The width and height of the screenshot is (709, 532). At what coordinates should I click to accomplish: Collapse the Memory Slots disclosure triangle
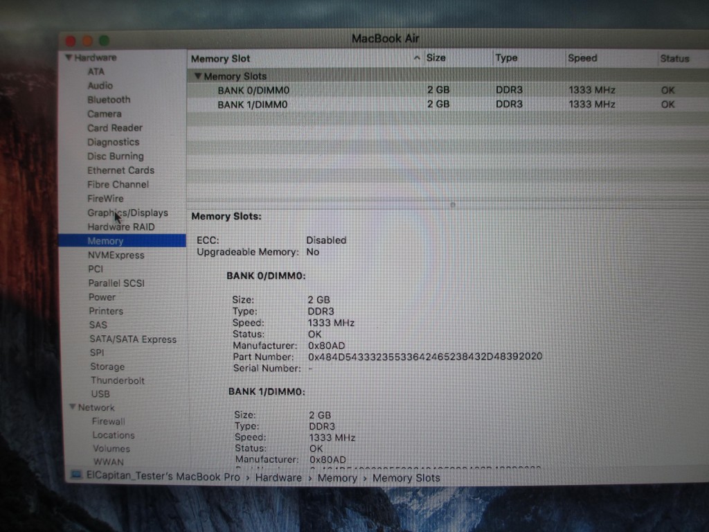point(197,76)
